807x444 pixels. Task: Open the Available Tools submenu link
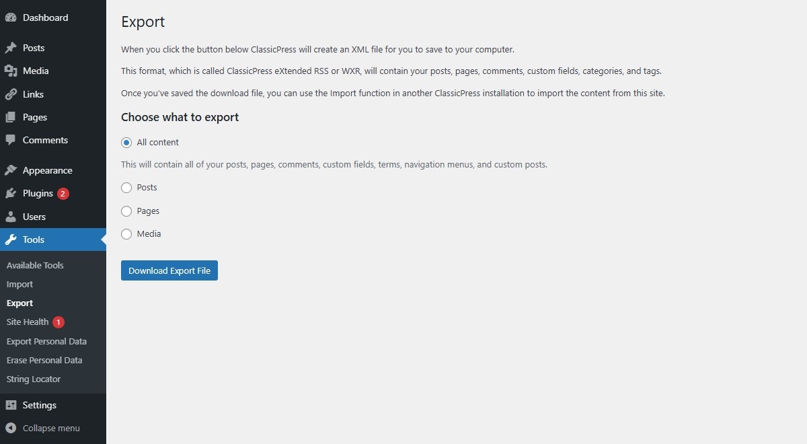[35, 265]
